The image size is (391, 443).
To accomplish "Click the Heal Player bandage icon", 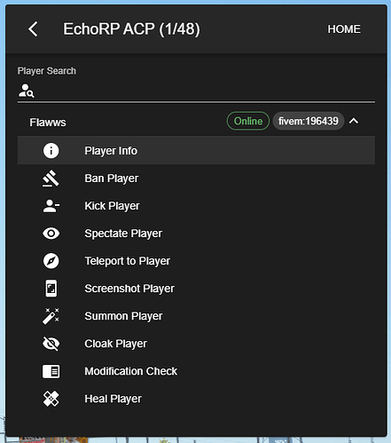I will 51,399.
